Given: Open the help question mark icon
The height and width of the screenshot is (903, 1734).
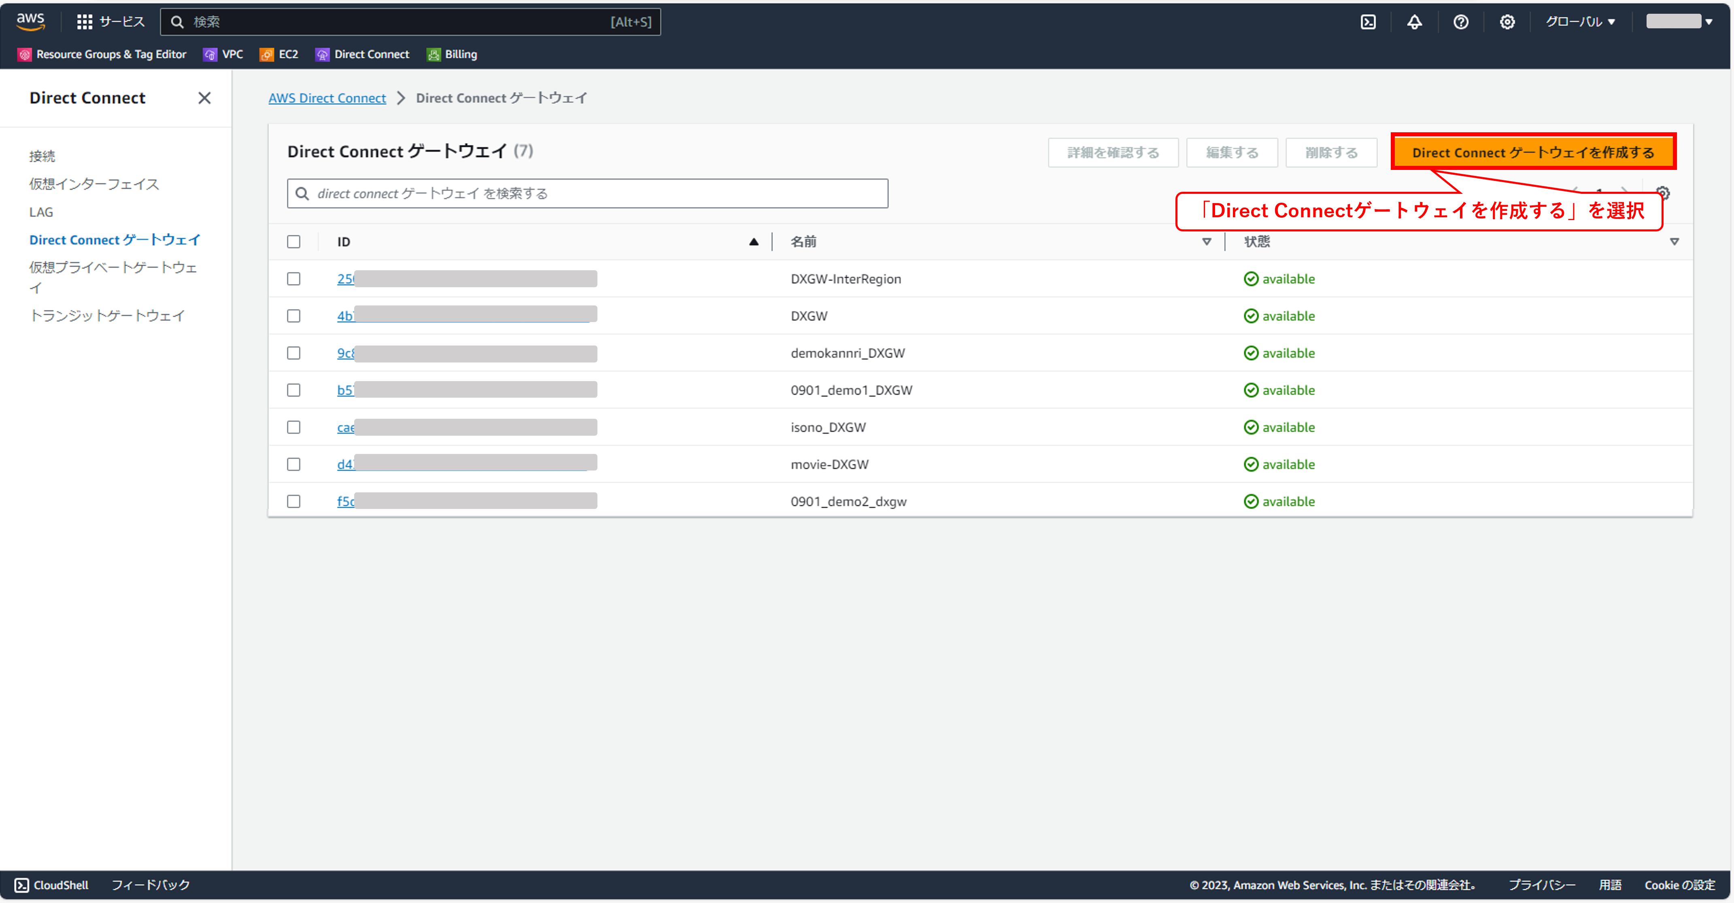Looking at the screenshot, I should pyautogui.click(x=1460, y=21).
